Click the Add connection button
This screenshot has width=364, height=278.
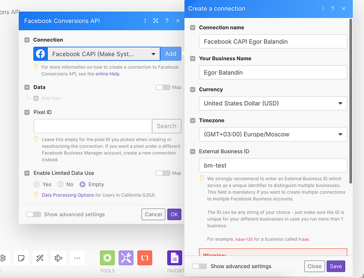(171, 54)
